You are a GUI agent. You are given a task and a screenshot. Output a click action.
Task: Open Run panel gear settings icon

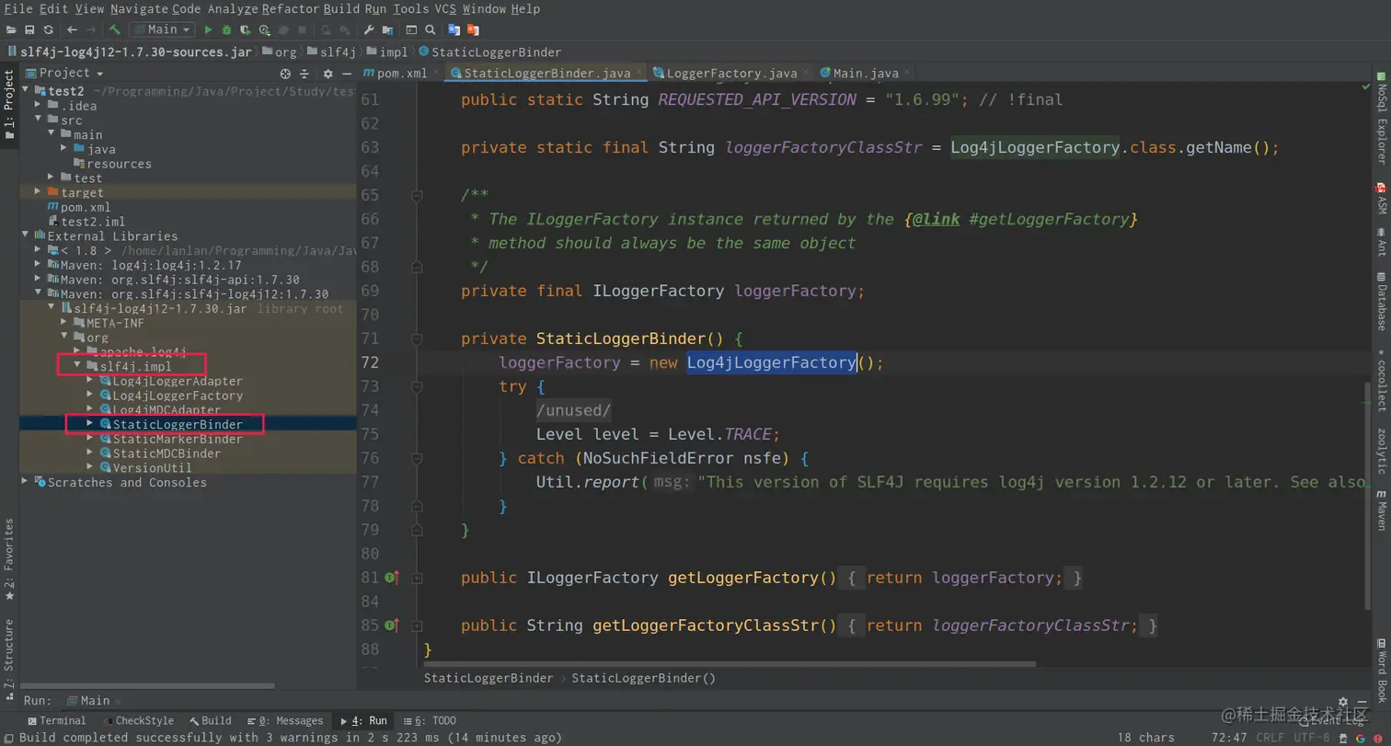(x=1343, y=702)
